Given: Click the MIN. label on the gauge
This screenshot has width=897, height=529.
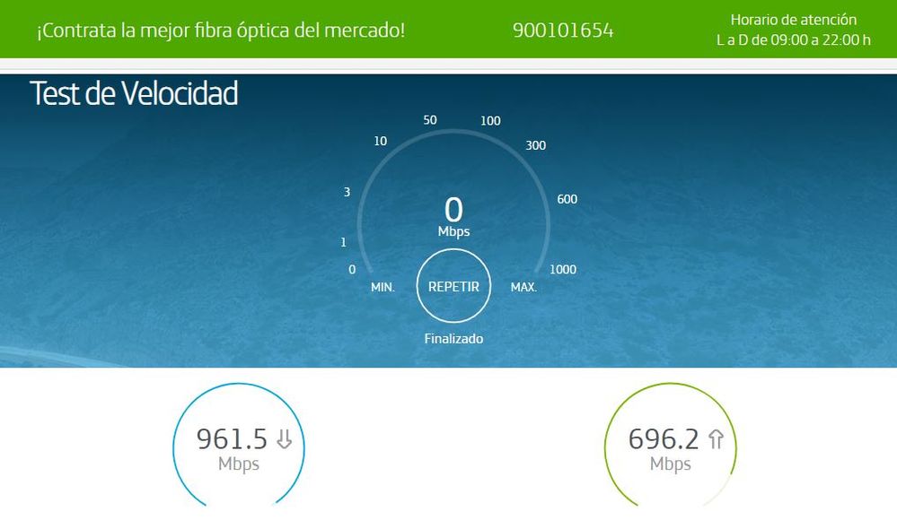Looking at the screenshot, I should (x=383, y=287).
